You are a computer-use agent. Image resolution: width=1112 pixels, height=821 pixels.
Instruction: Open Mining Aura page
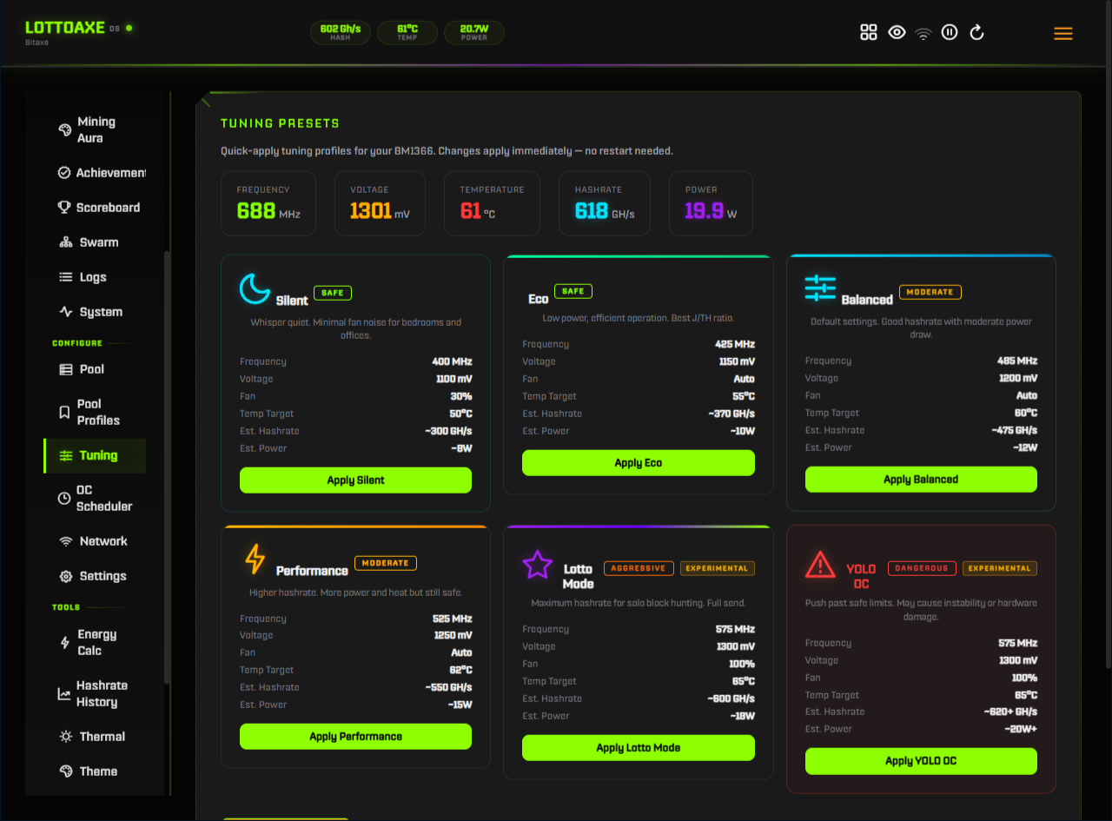point(96,130)
